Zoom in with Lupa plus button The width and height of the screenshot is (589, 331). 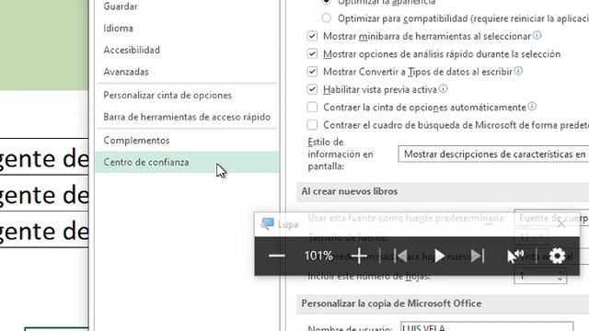359,256
